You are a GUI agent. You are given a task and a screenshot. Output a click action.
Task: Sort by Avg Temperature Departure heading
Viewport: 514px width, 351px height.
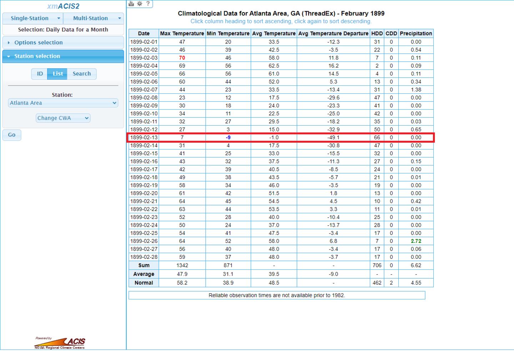click(x=333, y=33)
